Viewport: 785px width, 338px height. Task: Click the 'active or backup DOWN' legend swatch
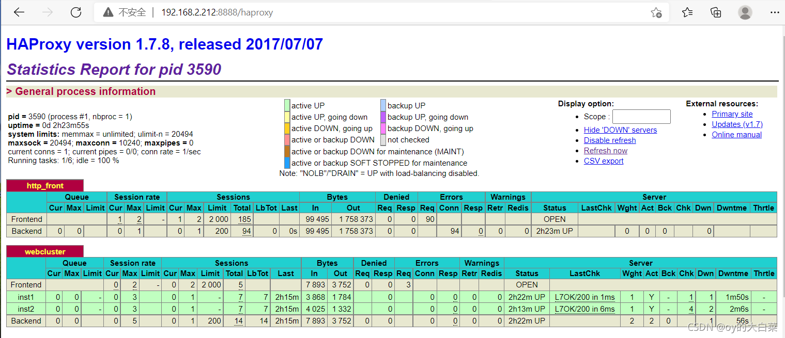pos(287,140)
